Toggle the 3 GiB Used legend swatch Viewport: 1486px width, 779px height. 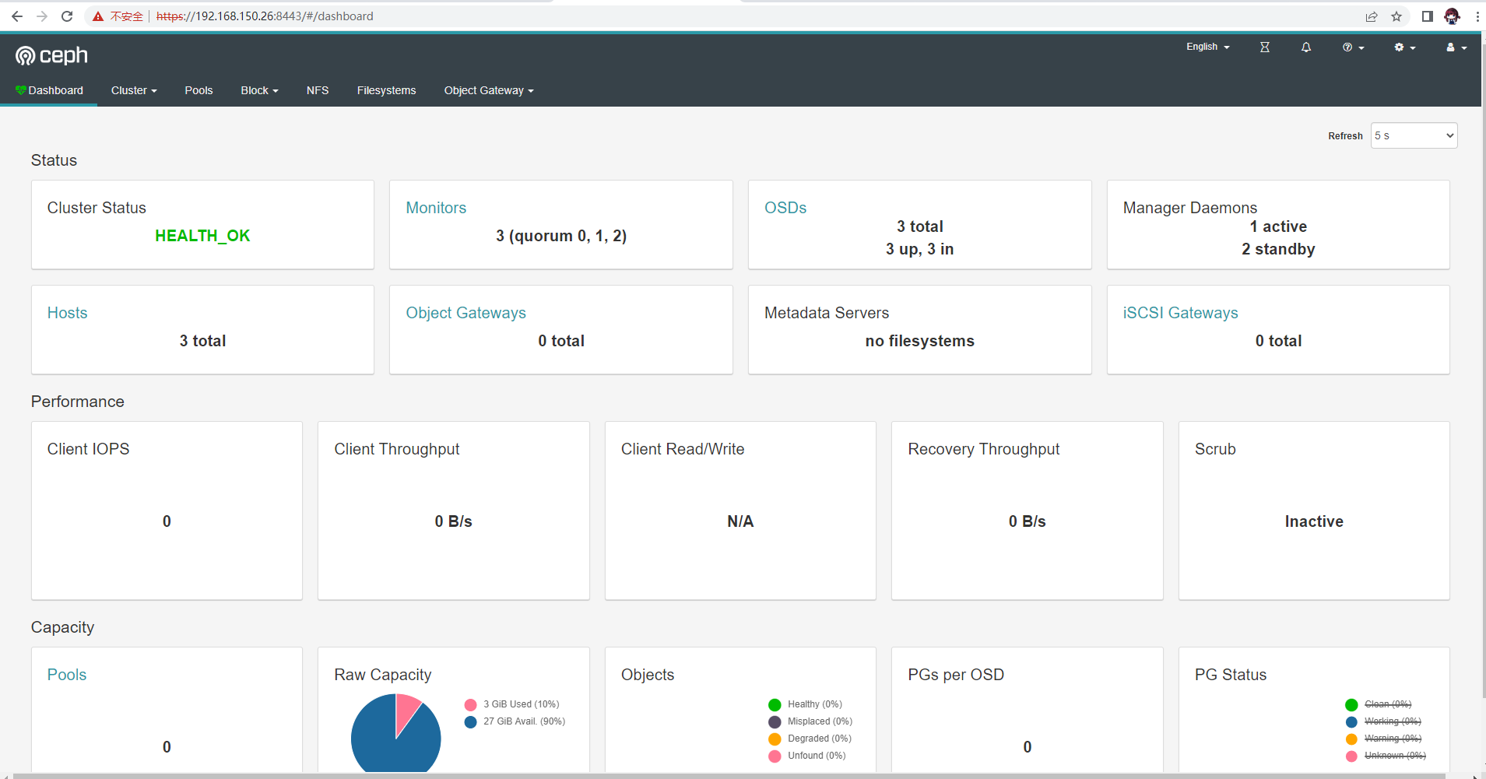pos(470,705)
